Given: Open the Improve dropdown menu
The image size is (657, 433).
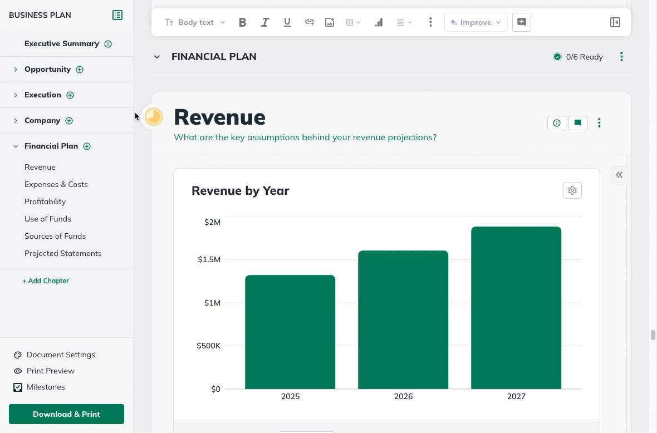Looking at the screenshot, I should tap(475, 22).
